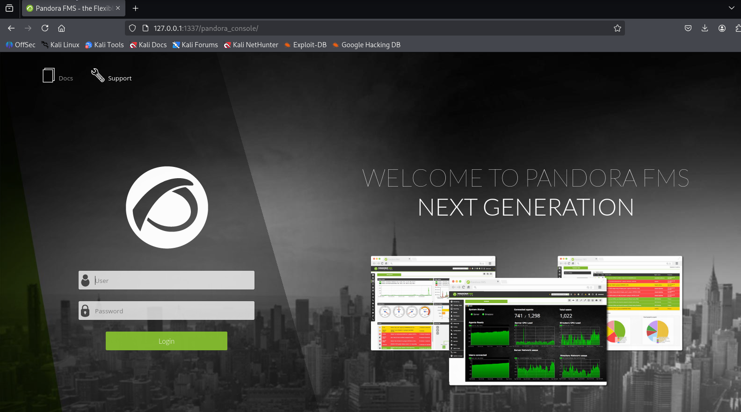Close the Pandora FMS tab

[118, 8]
